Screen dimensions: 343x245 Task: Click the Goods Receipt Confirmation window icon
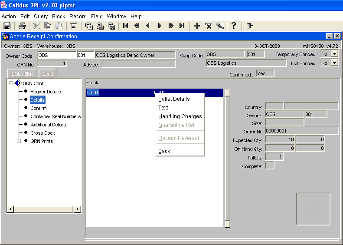point(5,36)
